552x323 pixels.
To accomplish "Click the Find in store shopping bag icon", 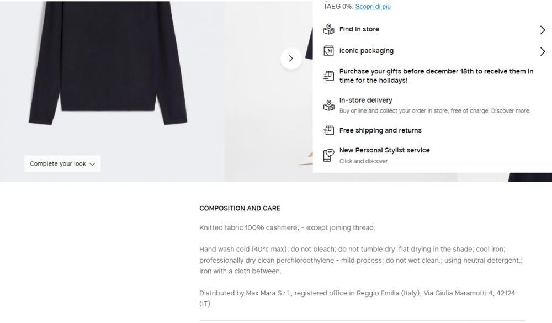I will (330, 29).
